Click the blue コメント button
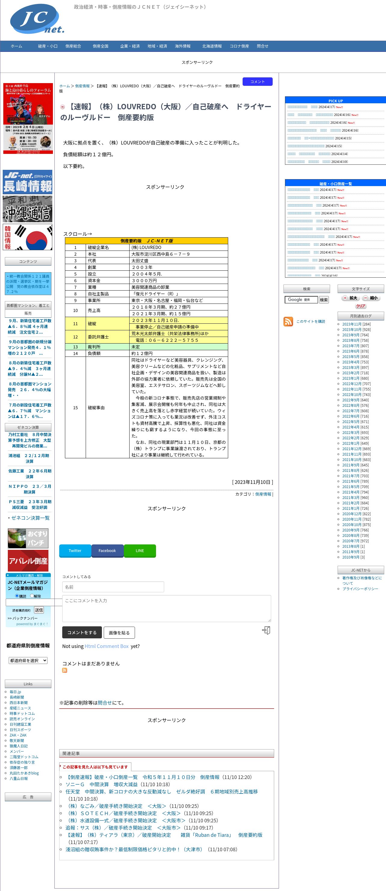Viewport: 386px width, 891px height. pos(258,82)
